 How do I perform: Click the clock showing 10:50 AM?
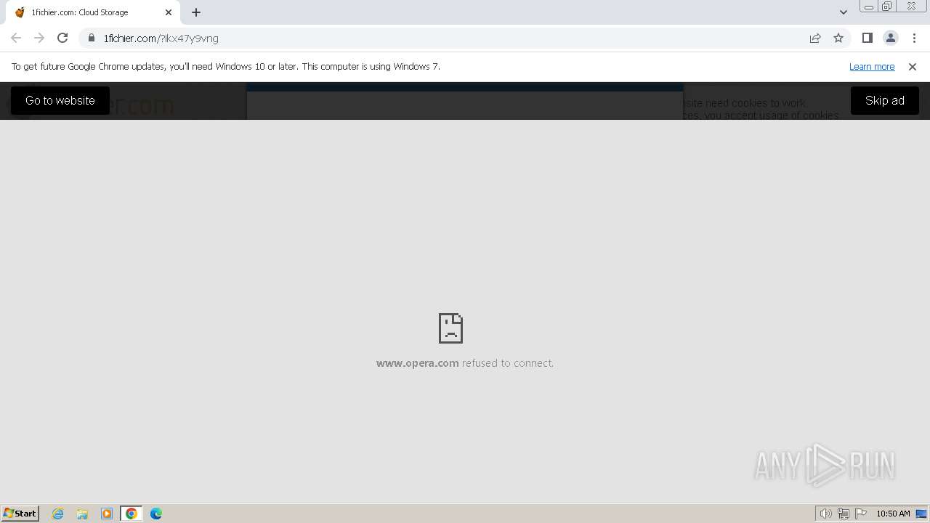click(x=893, y=514)
